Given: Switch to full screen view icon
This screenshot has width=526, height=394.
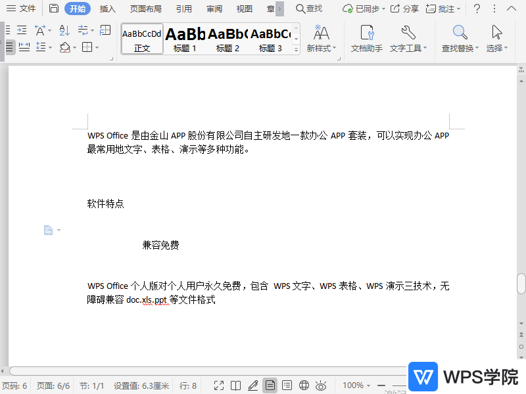Looking at the screenshot, I should tap(219, 384).
